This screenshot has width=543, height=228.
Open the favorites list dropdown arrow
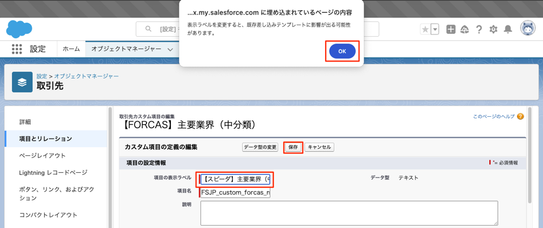[x=434, y=29]
